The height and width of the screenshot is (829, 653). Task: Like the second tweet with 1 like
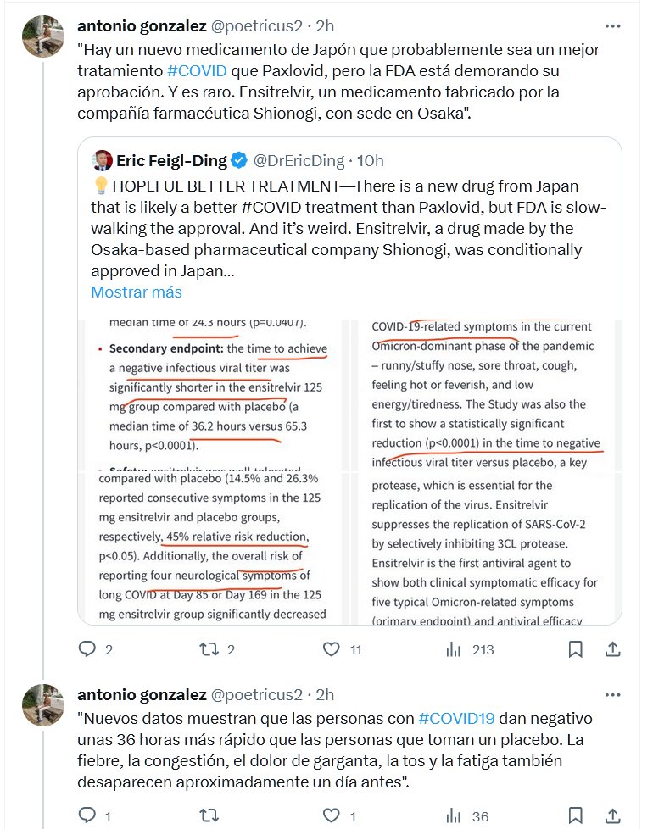[332, 815]
